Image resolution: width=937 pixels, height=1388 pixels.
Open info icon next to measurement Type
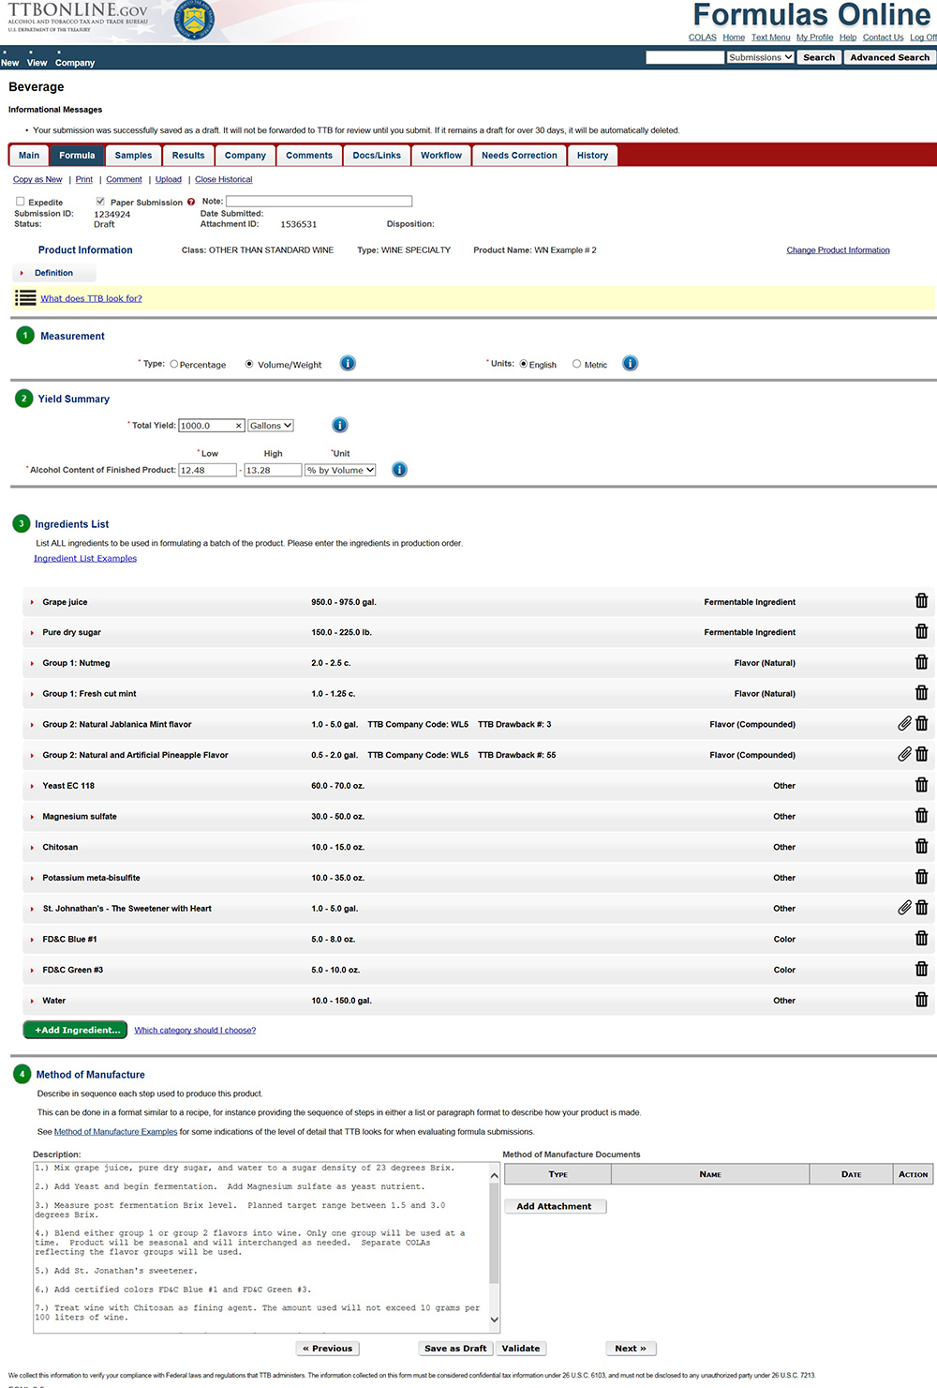(348, 363)
